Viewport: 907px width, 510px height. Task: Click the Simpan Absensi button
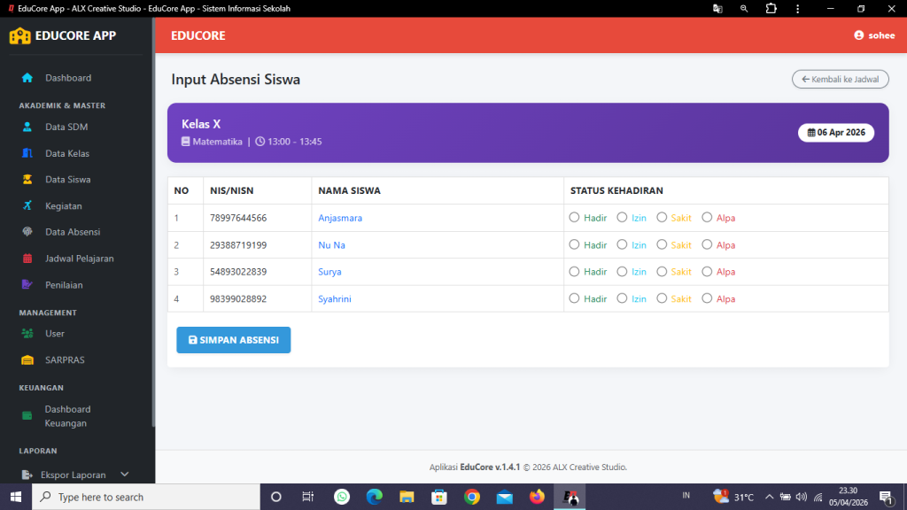coord(234,340)
